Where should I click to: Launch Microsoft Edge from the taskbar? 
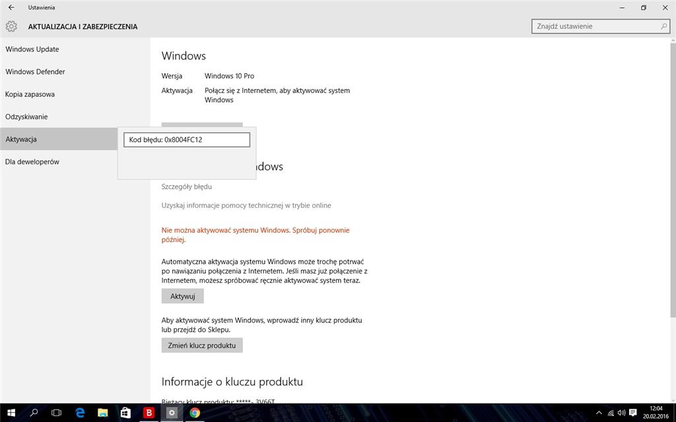[x=80, y=413]
